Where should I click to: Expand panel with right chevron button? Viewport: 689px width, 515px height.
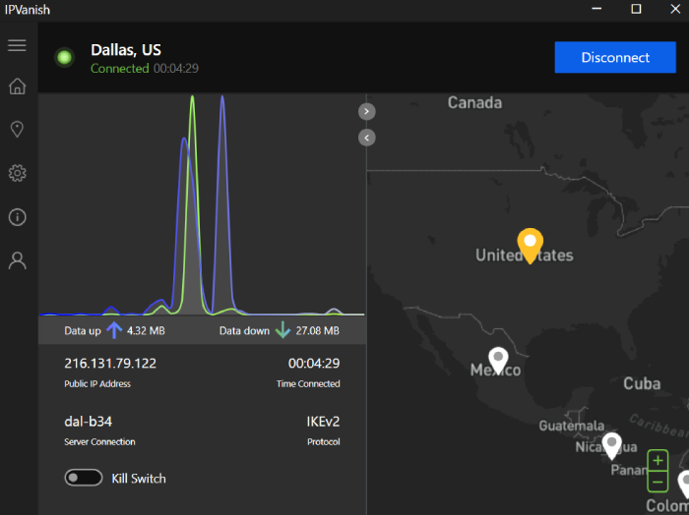pos(367,111)
